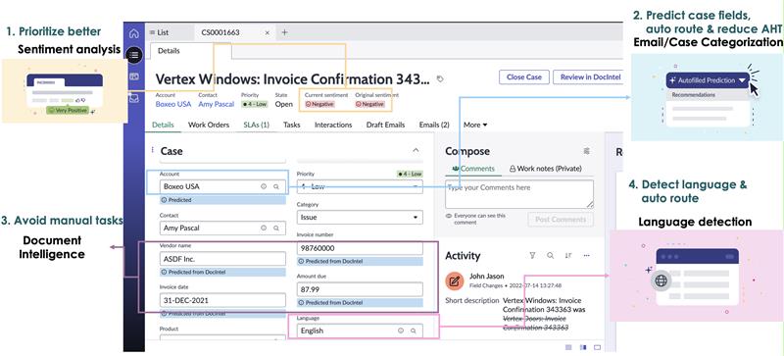Select the Comments compose tab
This screenshot has width=784, height=356.
click(x=473, y=169)
